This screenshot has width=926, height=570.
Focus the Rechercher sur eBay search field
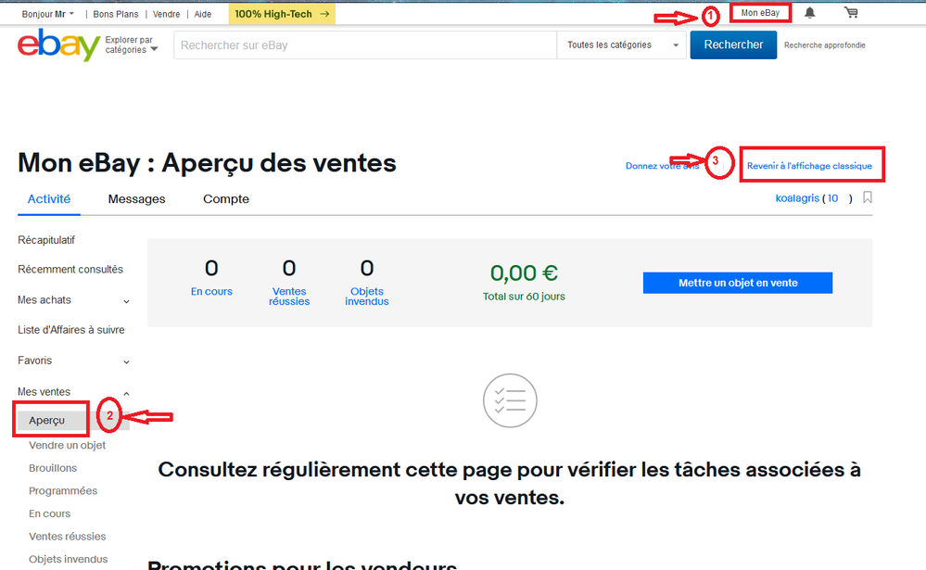[365, 44]
